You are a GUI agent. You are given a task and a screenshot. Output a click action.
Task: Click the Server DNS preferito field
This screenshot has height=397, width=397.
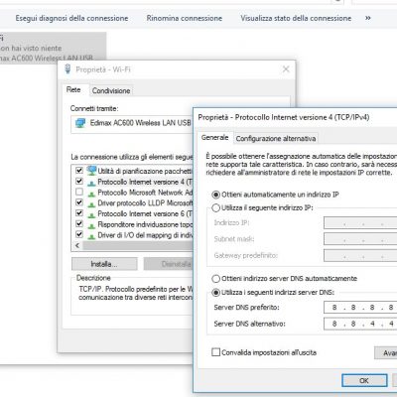(360, 308)
